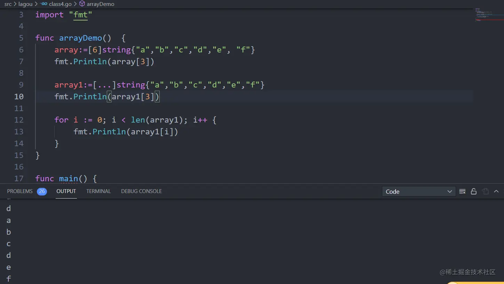Open the lagou breadcrumb folder
Screen dimensions: 504x284
(25, 4)
